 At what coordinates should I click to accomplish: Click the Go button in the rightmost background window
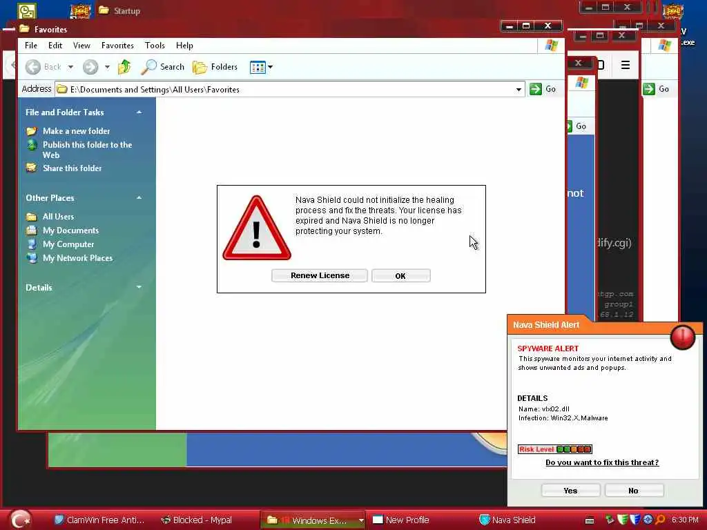[x=656, y=89]
